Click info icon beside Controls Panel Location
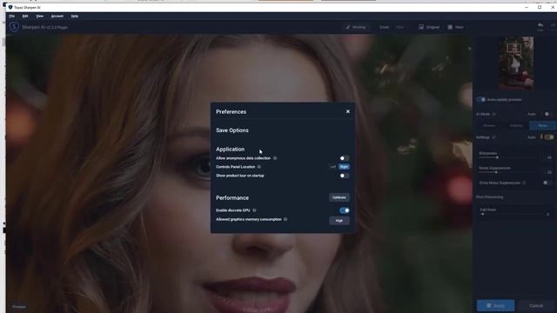Image resolution: width=557 pixels, height=313 pixels. click(259, 167)
